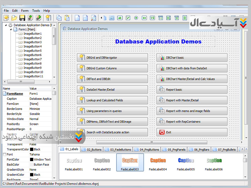
Task: Toggle the expand box beside Font property
Action: coord(4,154)
